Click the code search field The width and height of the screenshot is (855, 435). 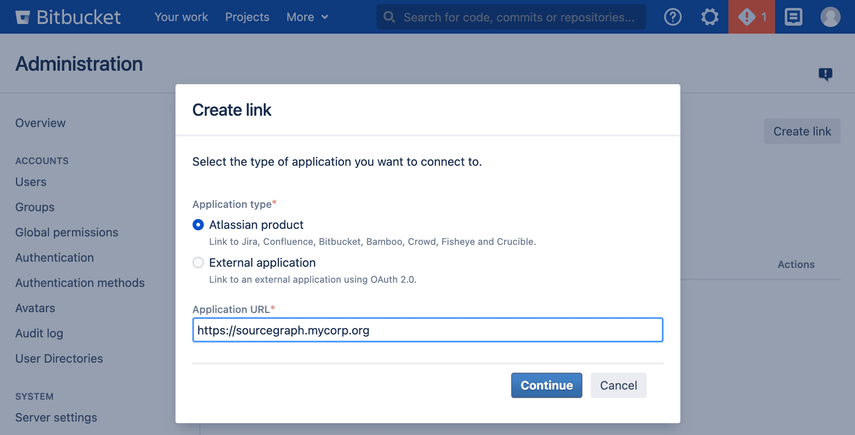pyautogui.click(x=511, y=17)
